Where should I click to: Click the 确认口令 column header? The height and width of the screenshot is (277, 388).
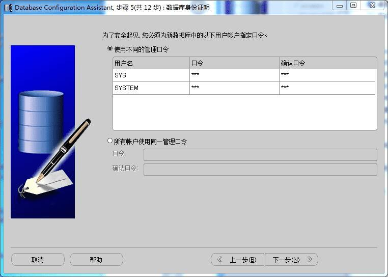(327, 63)
